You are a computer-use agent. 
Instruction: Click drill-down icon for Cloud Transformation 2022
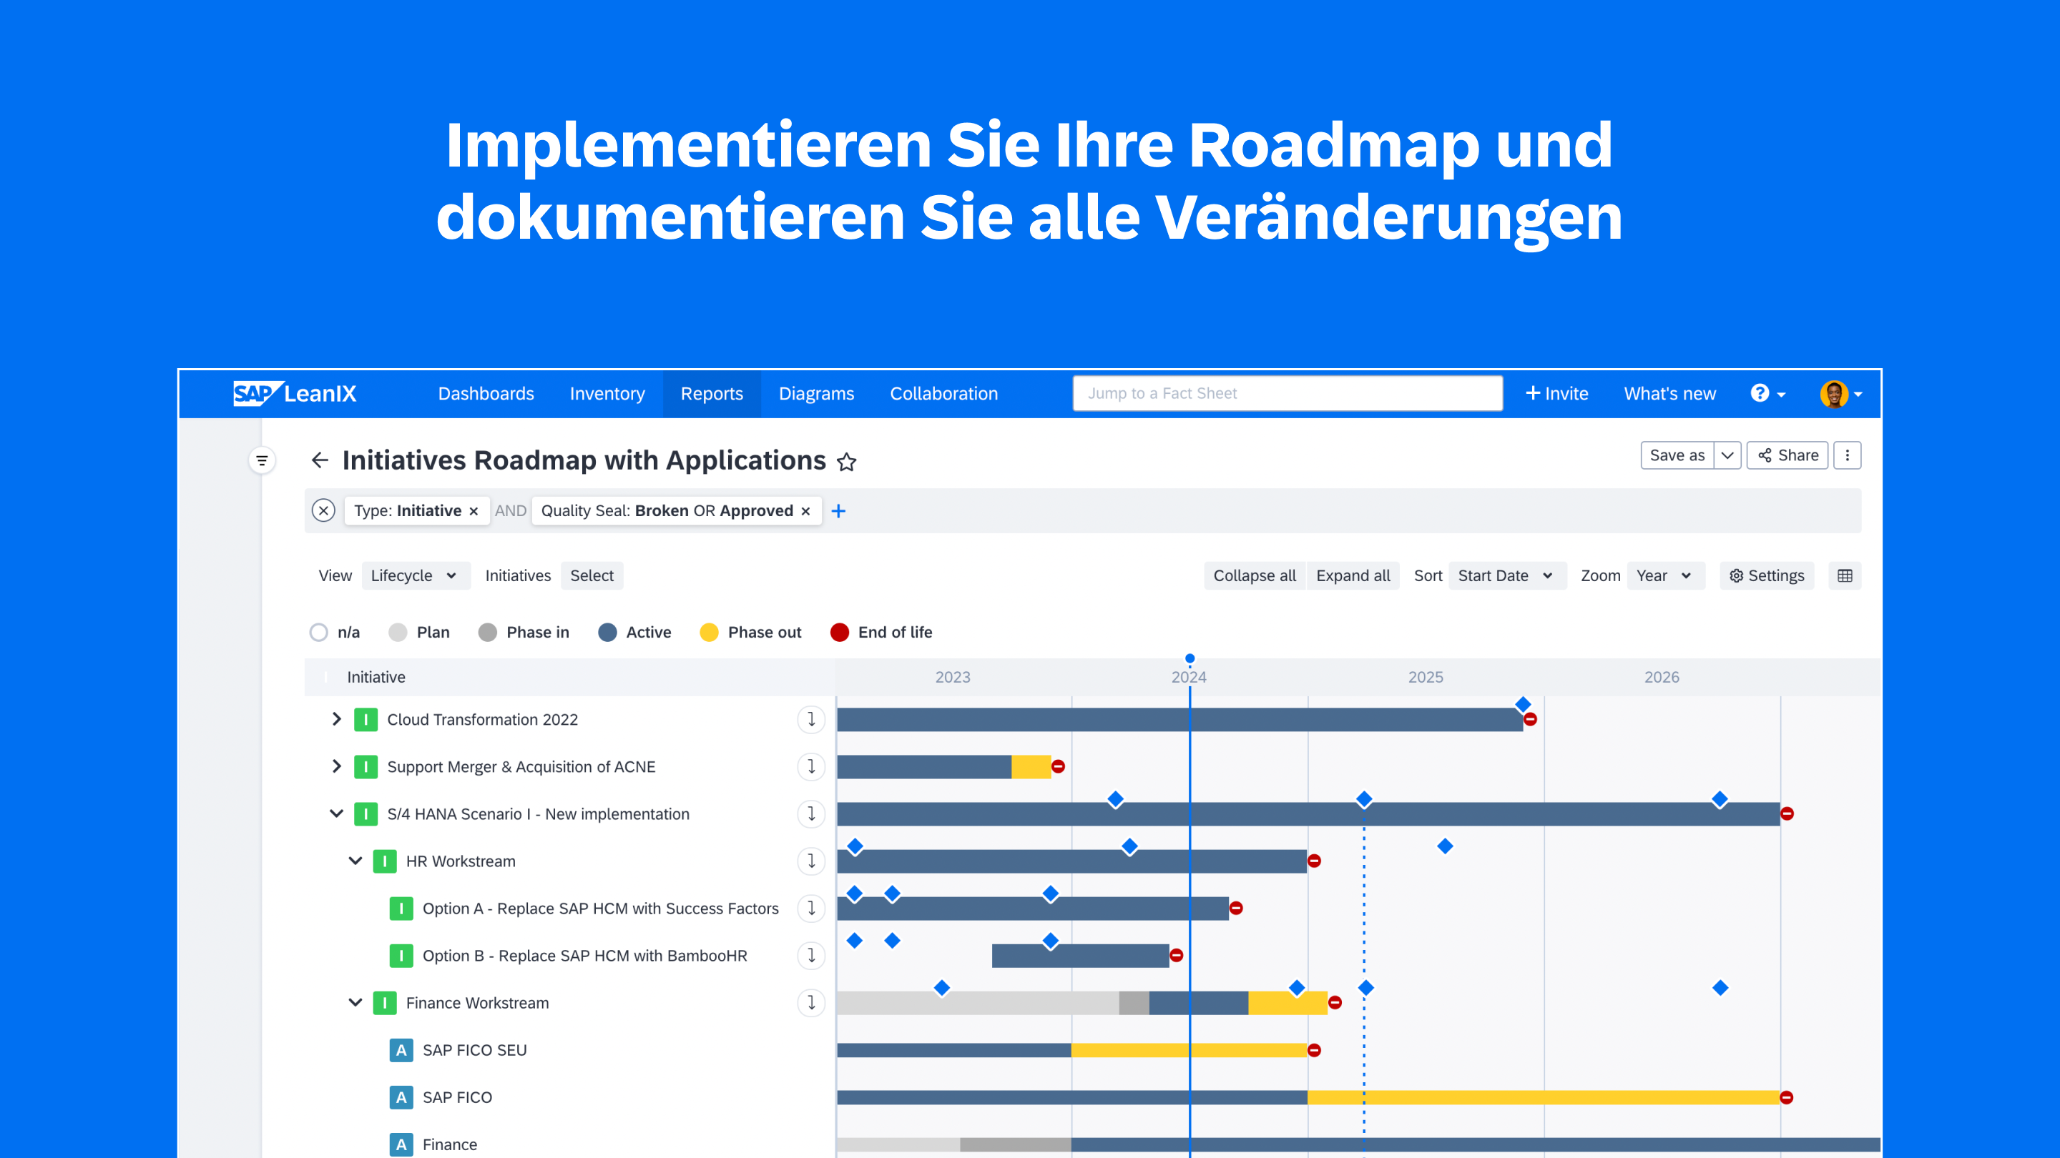point(811,719)
